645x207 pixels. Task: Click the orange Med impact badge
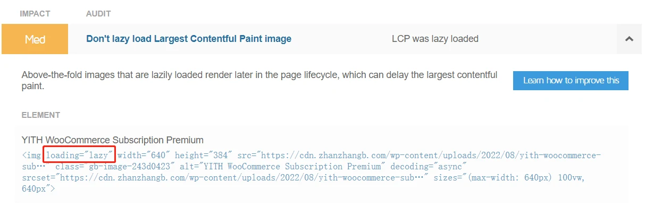(35, 39)
